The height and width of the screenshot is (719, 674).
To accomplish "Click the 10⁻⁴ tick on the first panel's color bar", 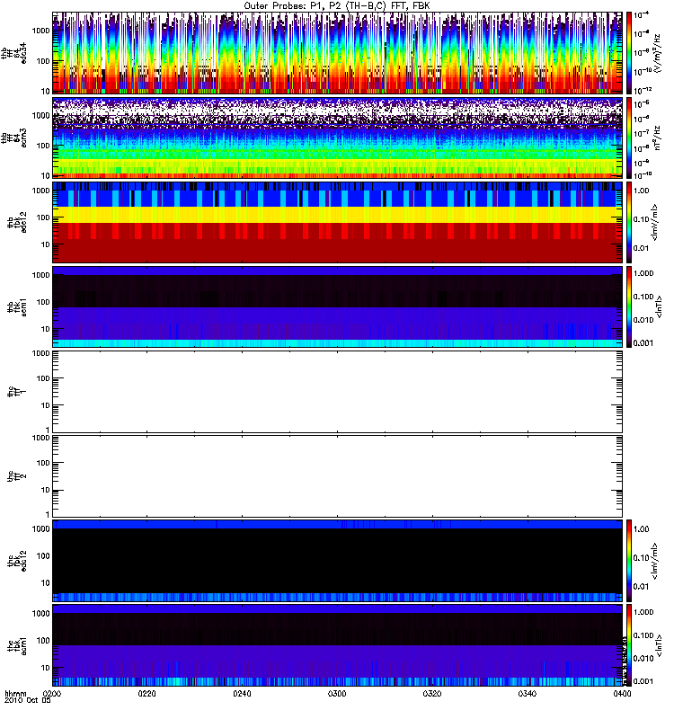I will pyautogui.click(x=641, y=14).
